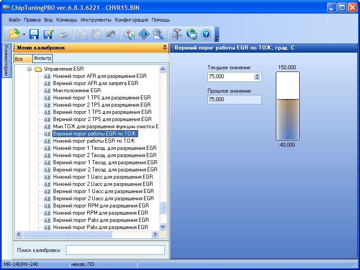The image size is (360, 270).
Task: Click the chart analysis magnifier toolbar icon
Action: [130, 34]
